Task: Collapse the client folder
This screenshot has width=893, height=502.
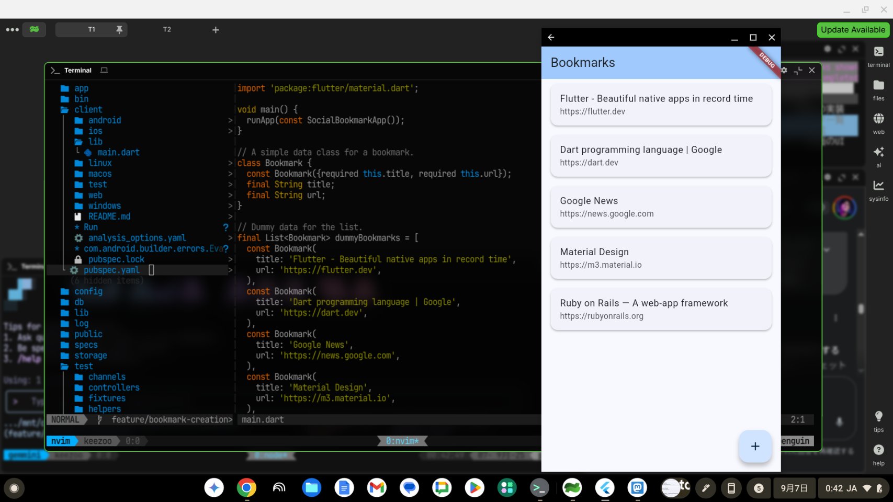Action: point(82,110)
